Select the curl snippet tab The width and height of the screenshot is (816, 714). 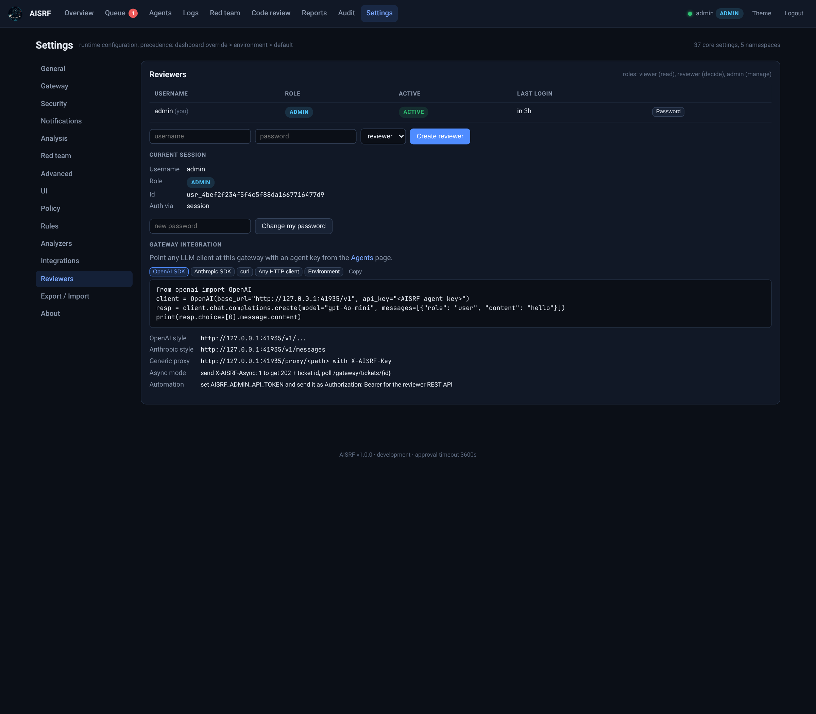tap(245, 272)
